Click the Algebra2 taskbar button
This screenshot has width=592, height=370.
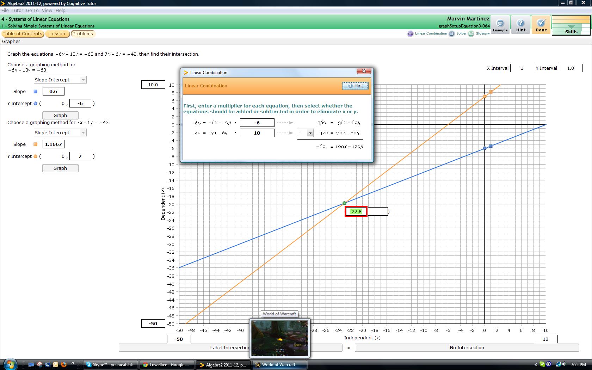(223, 365)
